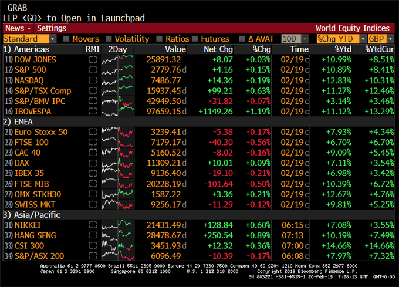Screen dimensions: 399x287
Task: Click the Time column header
Action: [x=299, y=49]
